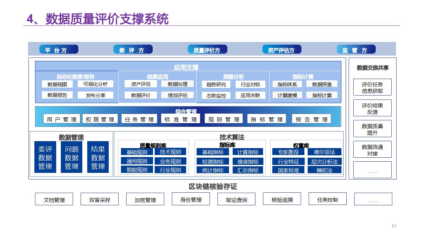Click the 数据评价 box
Screen dimensions: 423x238
click(x=141, y=95)
